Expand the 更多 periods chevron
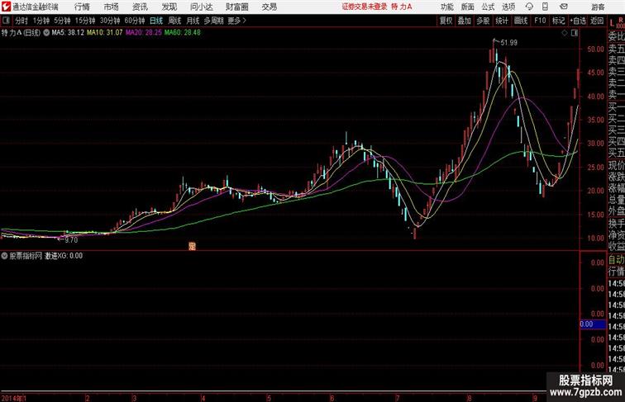Screen dimensions: 625x402 (x=245, y=21)
